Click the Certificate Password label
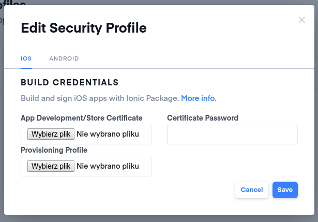This screenshot has height=222, width=318. point(203,118)
